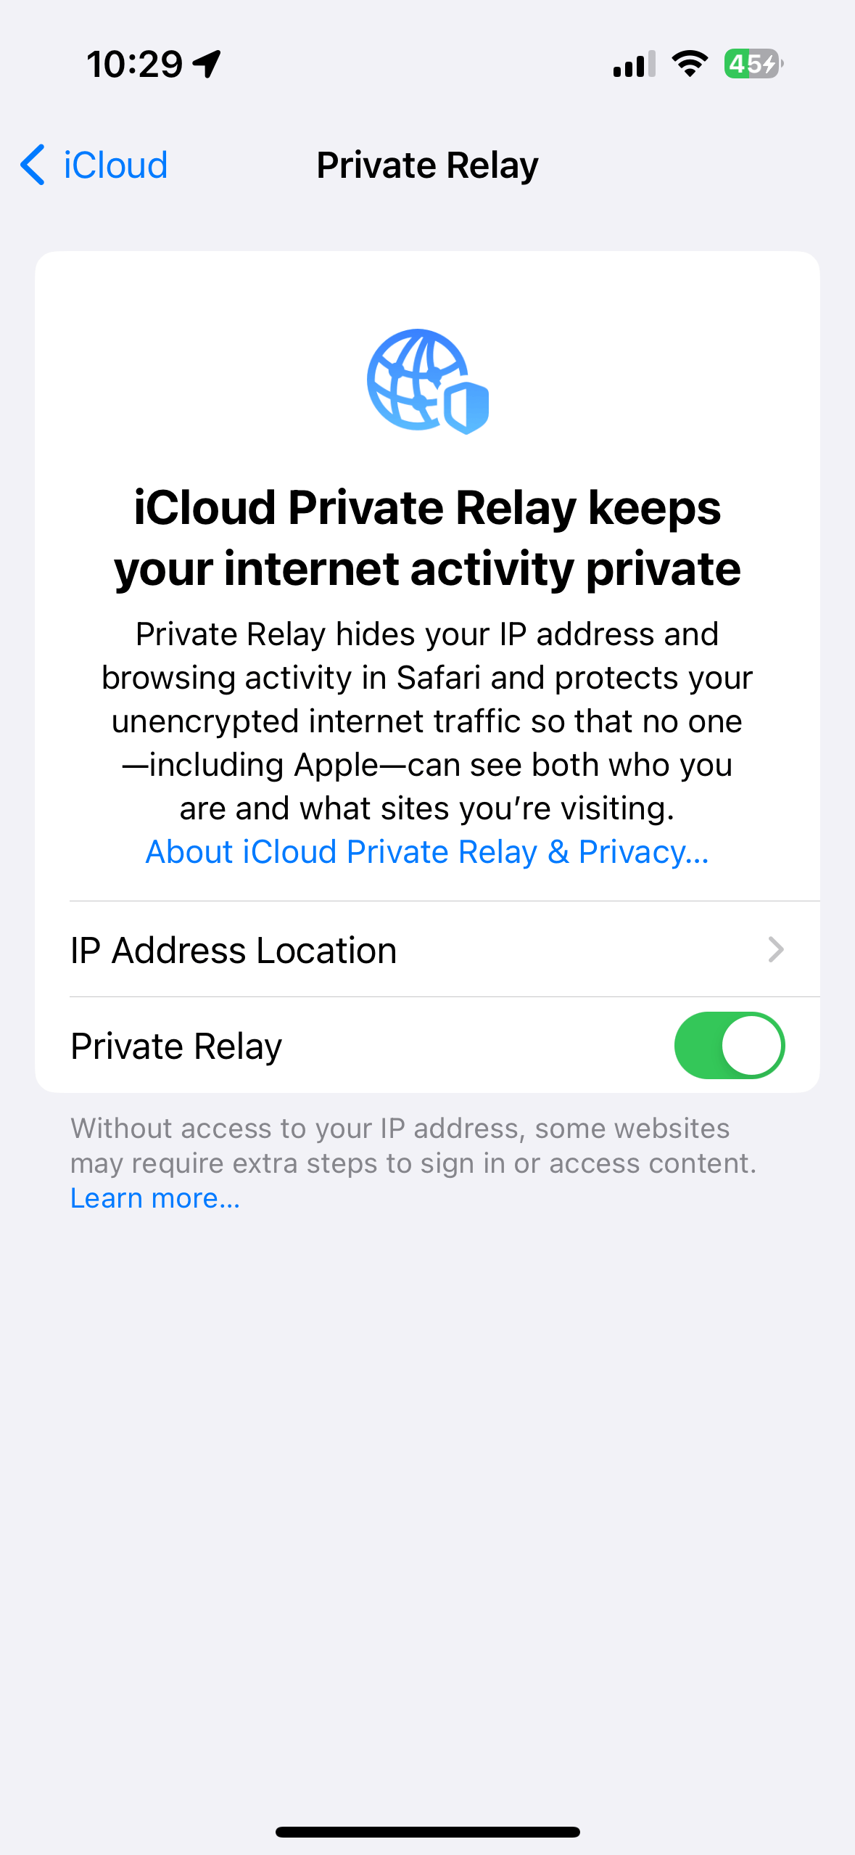Tap the iCloud Private Relay headline text
This screenshot has height=1855, width=855.
click(427, 537)
